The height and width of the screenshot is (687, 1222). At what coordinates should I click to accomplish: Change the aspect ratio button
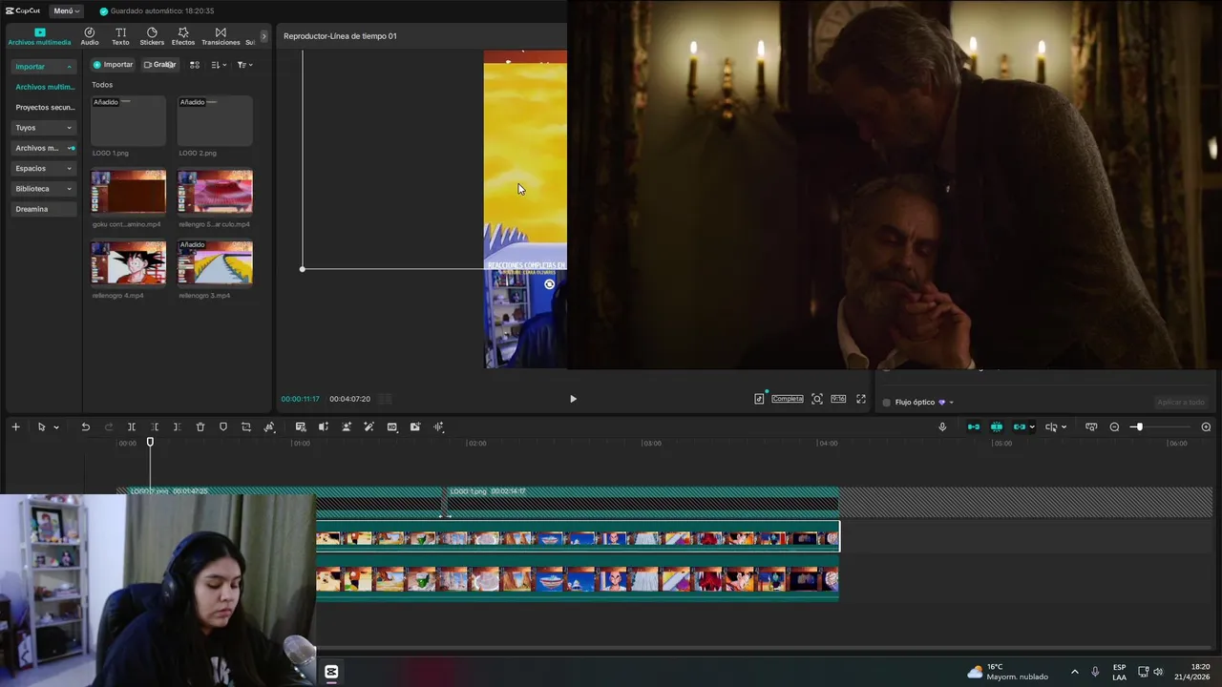point(838,399)
